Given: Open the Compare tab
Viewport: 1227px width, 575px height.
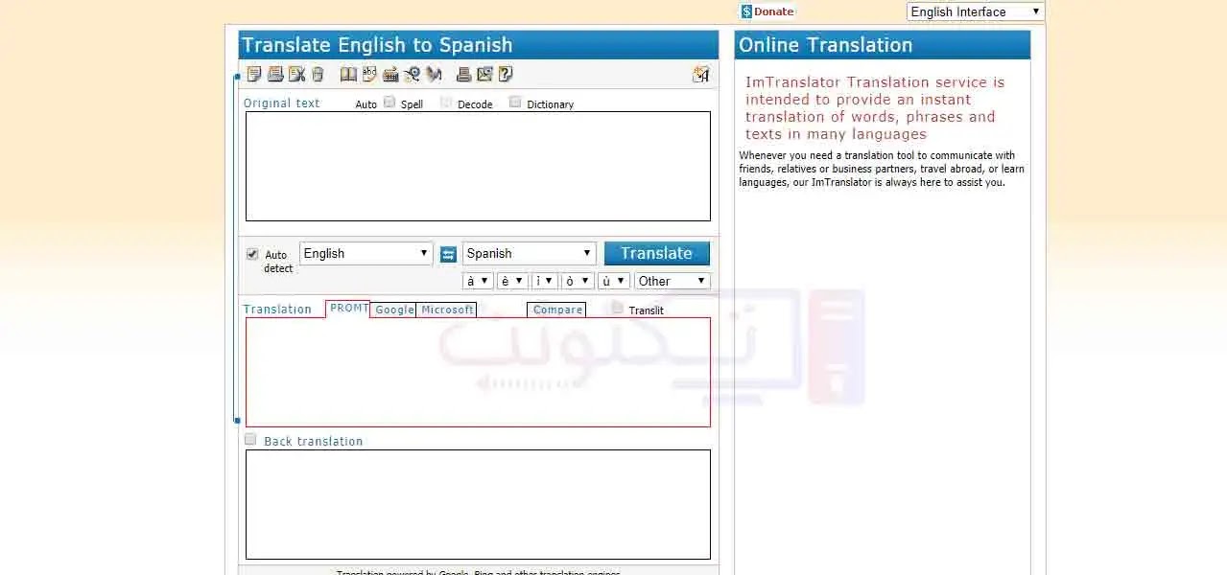Looking at the screenshot, I should click(556, 310).
